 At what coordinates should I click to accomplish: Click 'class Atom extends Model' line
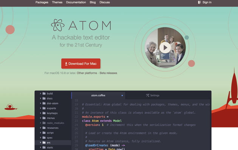pyautogui.click(x=102, y=121)
